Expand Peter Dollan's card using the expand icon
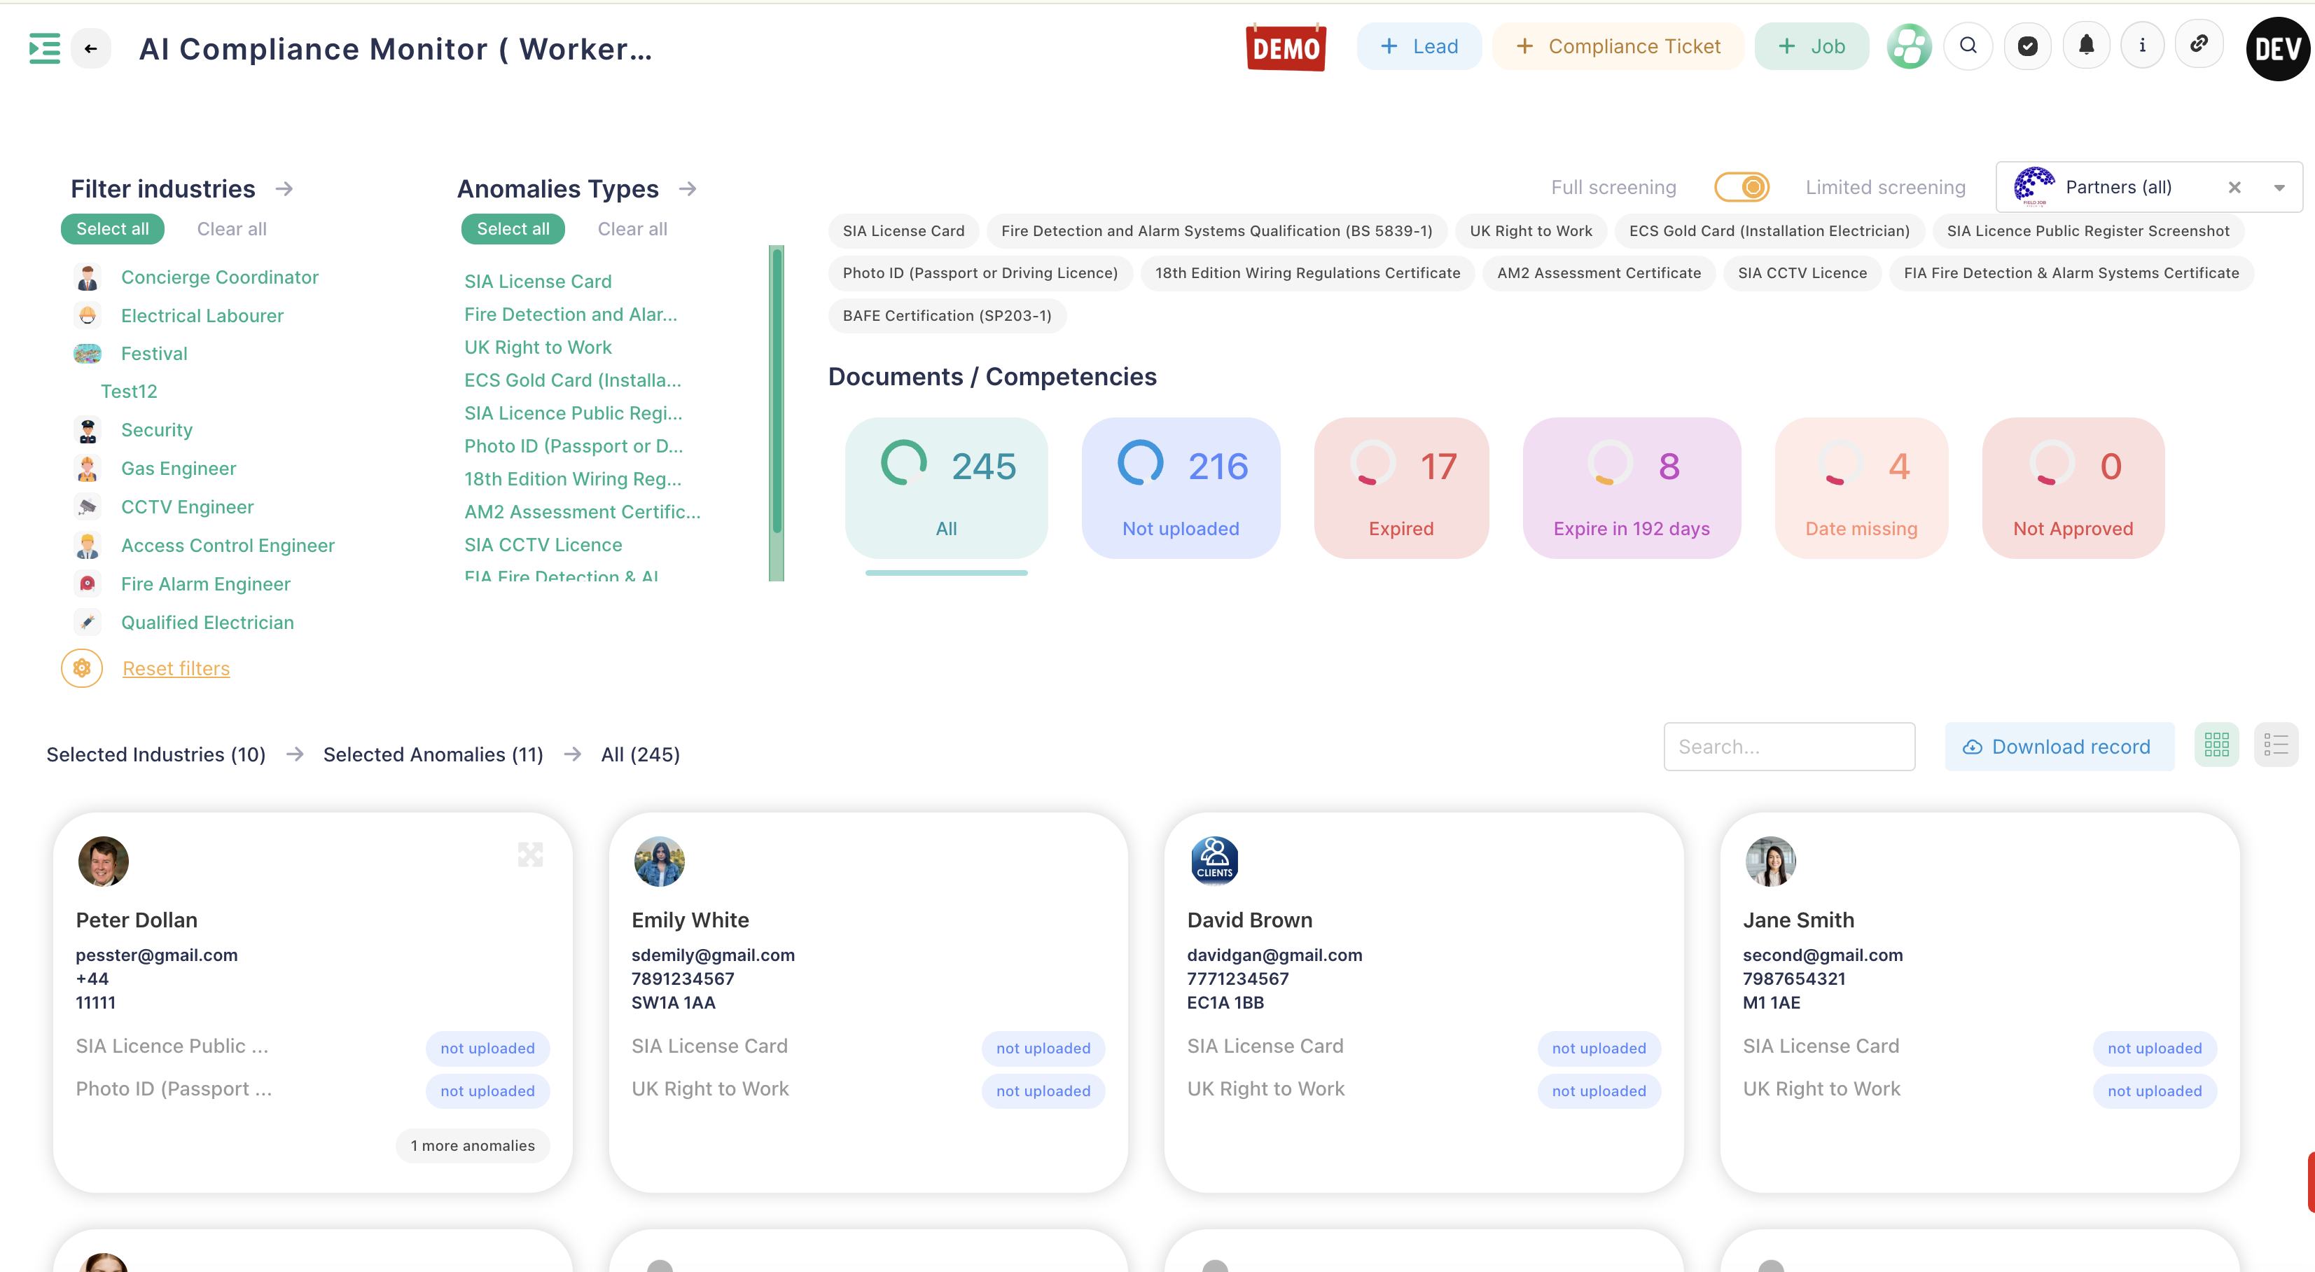Screen dimensions: 2315x1272 pos(530,855)
